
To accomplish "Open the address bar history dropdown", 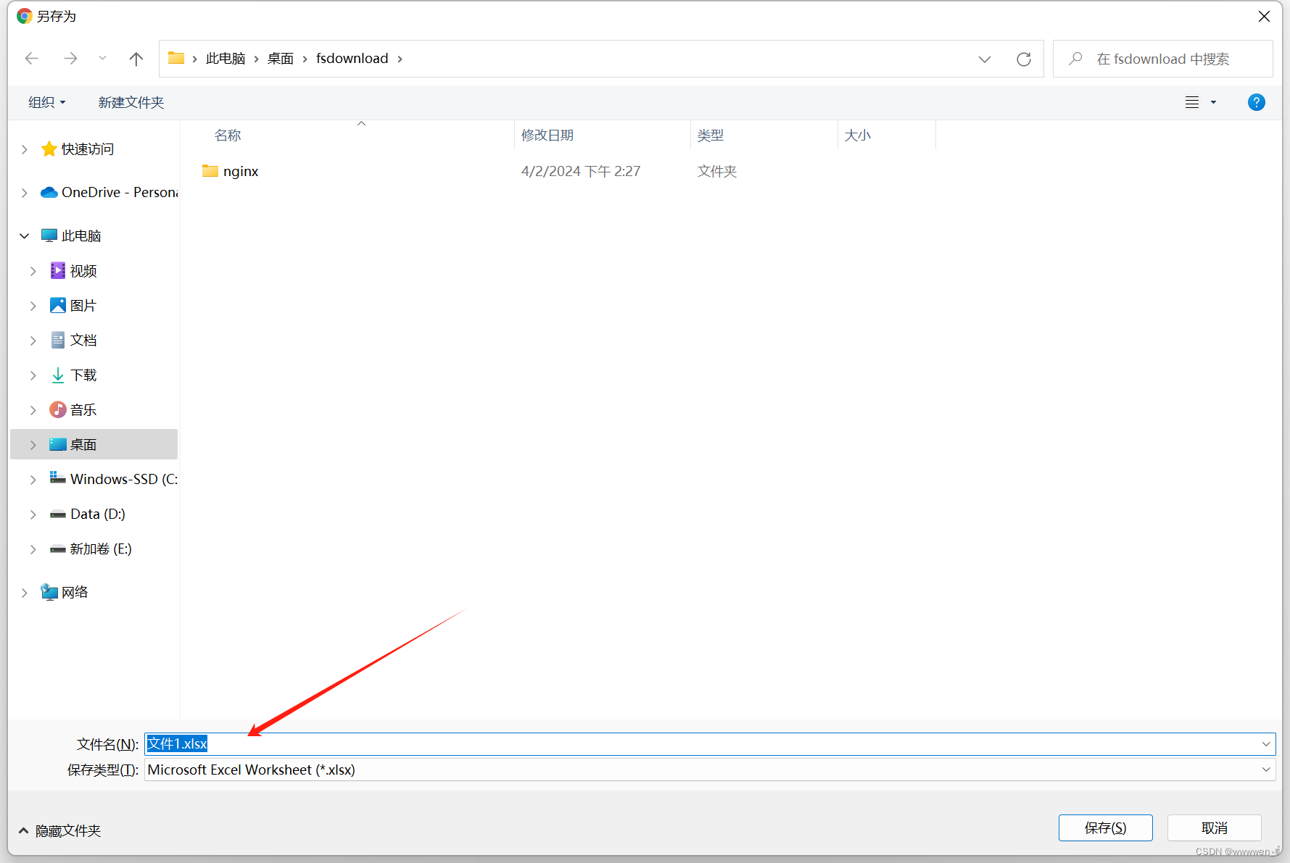I will click(x=984, y=59).
